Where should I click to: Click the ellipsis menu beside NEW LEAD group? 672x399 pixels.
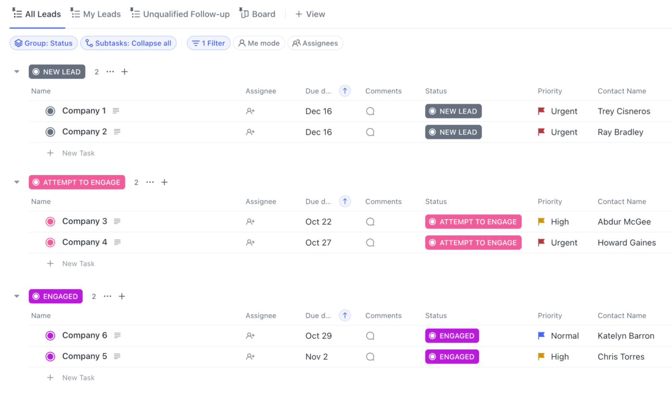pos(110,71)
